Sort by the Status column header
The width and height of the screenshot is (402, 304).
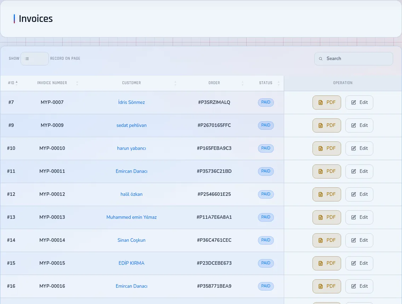[x=266, y=83]
